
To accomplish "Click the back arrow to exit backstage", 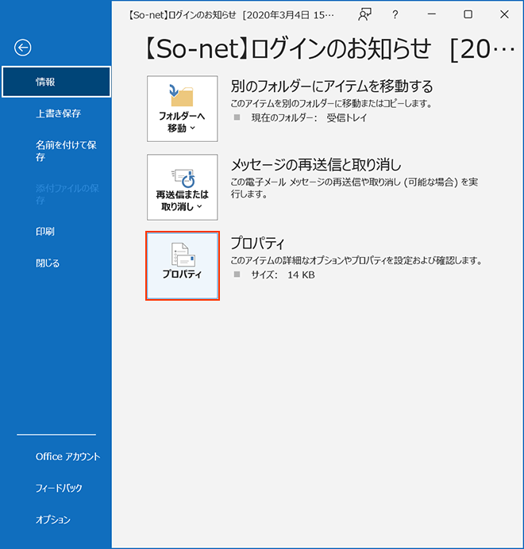I will tap(23, 48).
